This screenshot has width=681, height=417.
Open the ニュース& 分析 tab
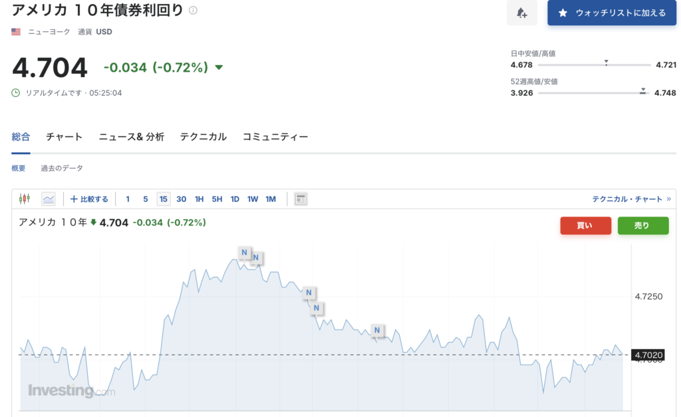pyautogui.click(x=132, y=137)
